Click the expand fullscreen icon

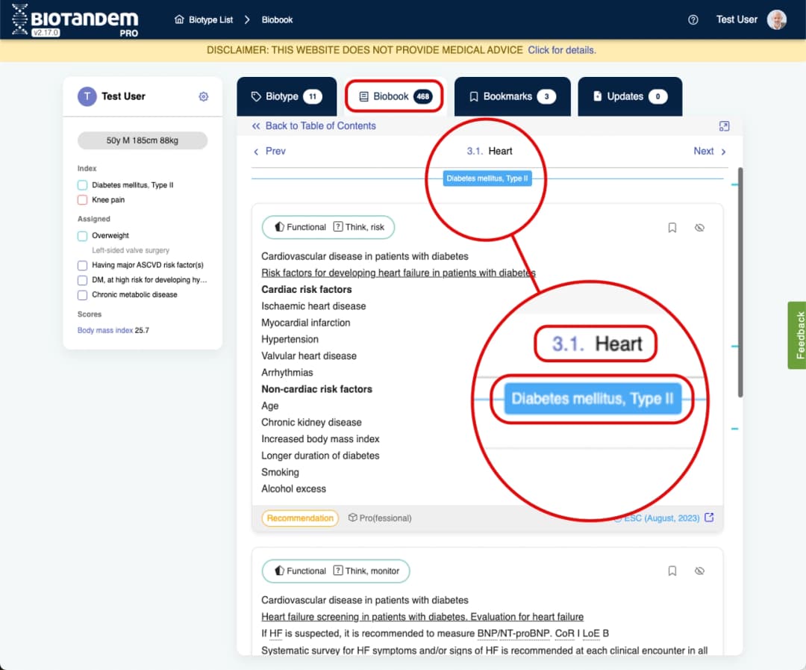(x=724, y=126)
